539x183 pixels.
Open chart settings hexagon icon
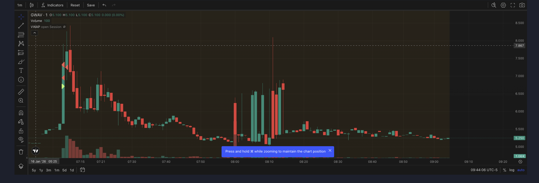[x=503, y=5]
